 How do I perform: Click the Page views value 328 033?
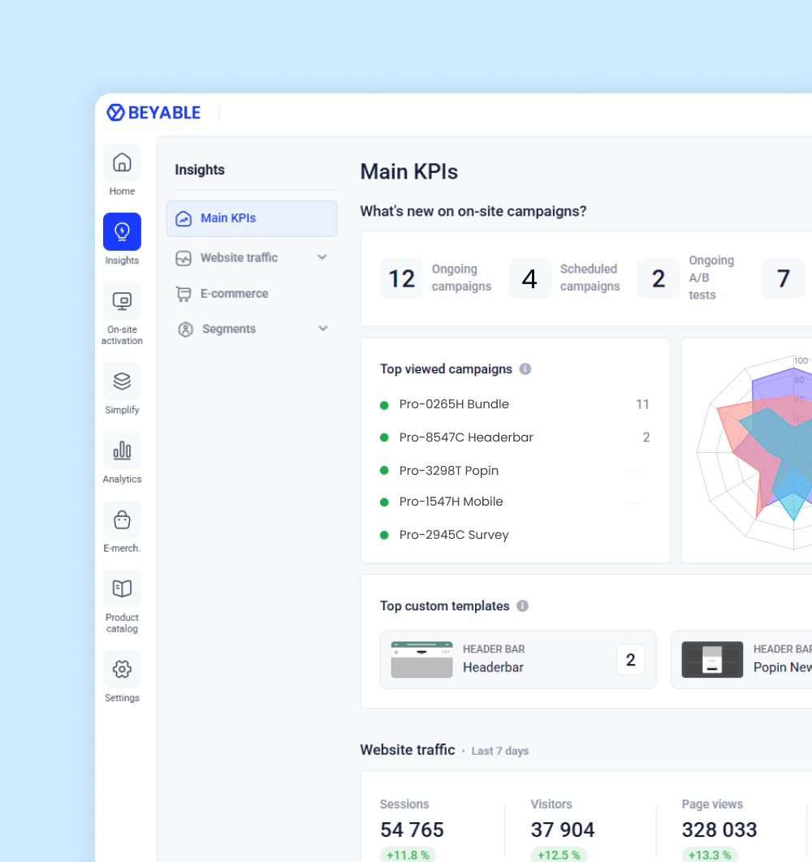(719, 830)
